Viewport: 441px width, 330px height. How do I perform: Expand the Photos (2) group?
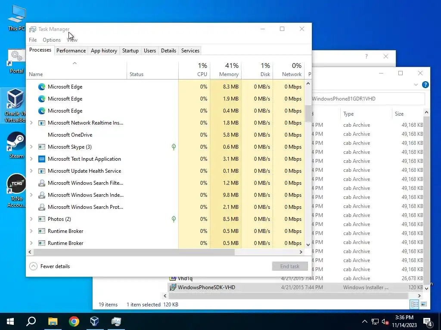(31, 219)
